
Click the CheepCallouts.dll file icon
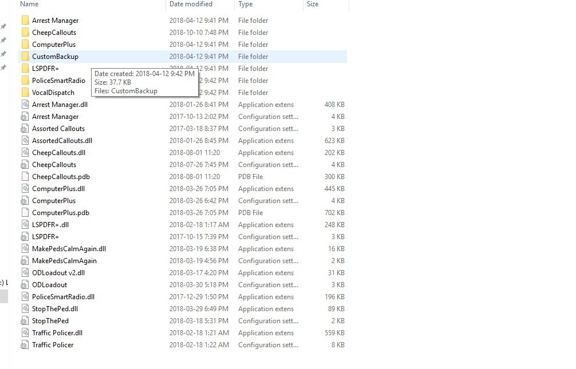pyautogui.click(x=25, y=152)
